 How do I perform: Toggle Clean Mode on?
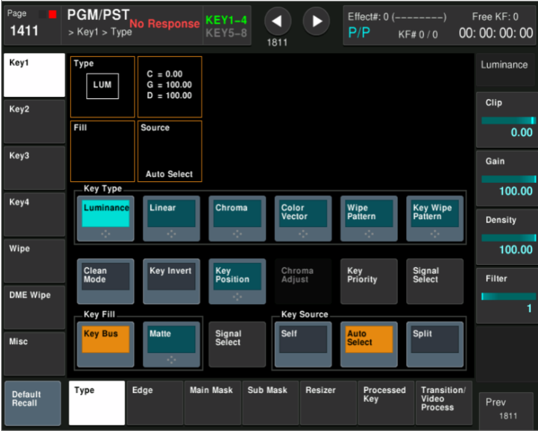(105, 281)
